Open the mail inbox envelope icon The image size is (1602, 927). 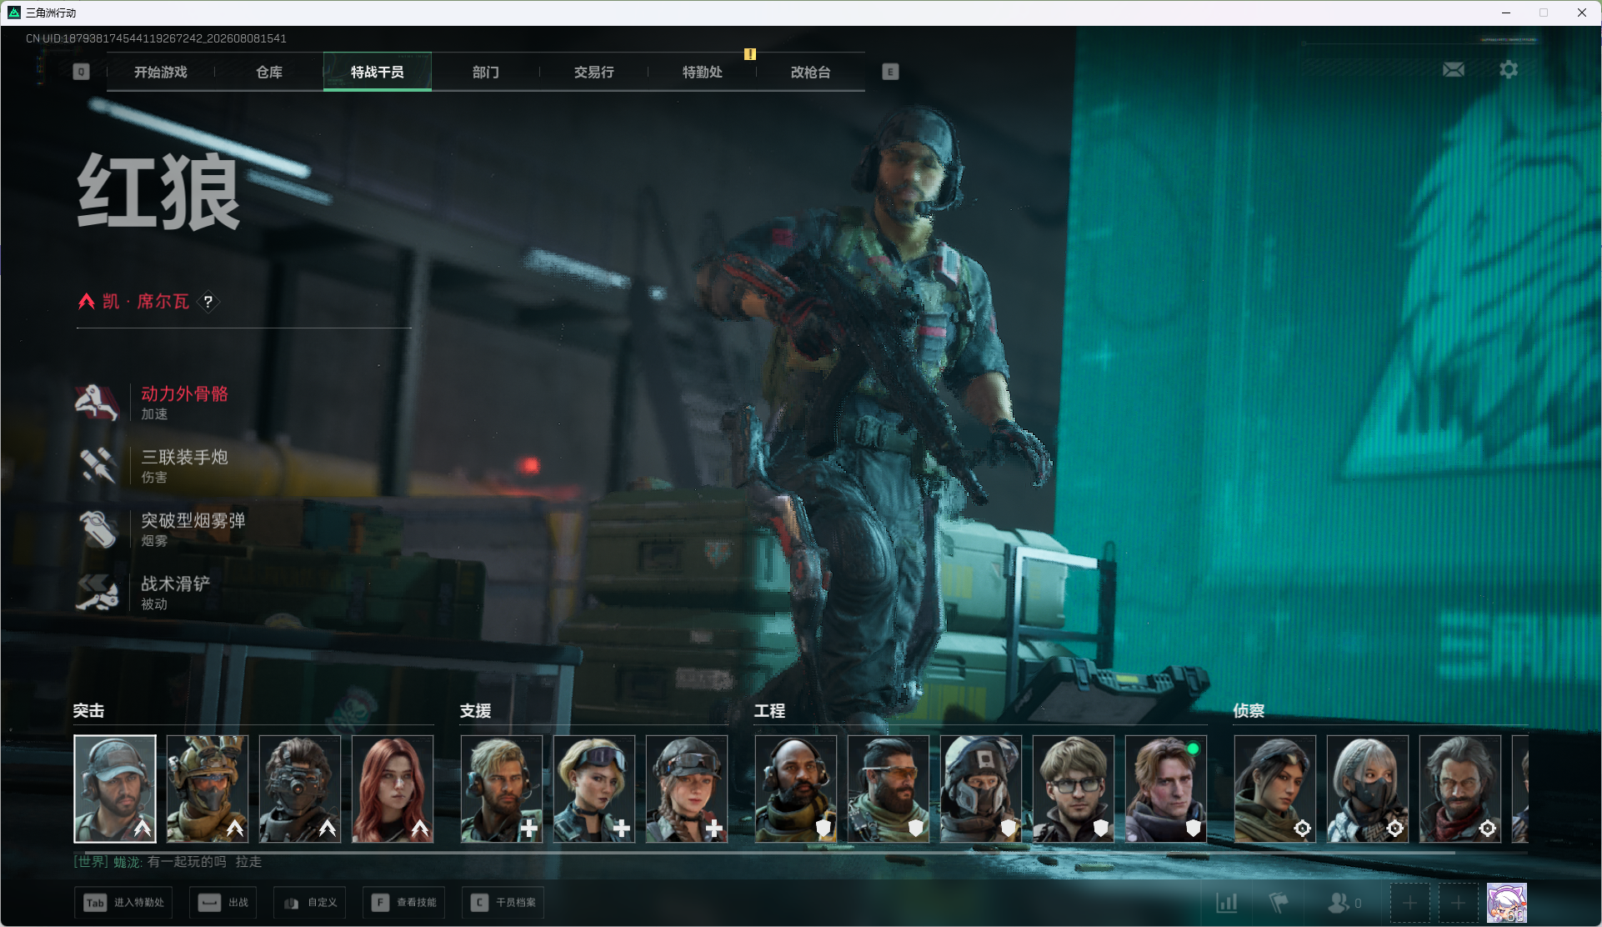point(1454,70)
